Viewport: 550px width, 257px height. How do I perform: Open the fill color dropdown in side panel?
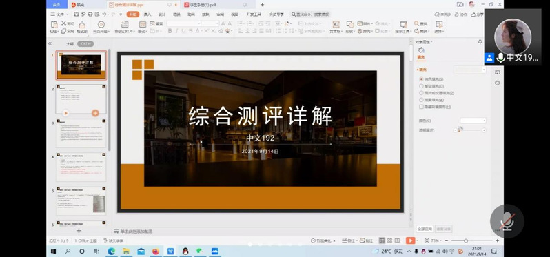(473, 121)
